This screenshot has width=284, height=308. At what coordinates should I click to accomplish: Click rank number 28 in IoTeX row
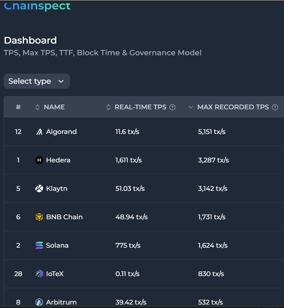tap(18, 274)
